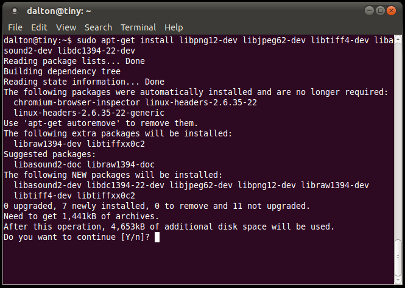Open the Edit menu
Viewport: 405px width, 288px height.
[x=39, y=27]
